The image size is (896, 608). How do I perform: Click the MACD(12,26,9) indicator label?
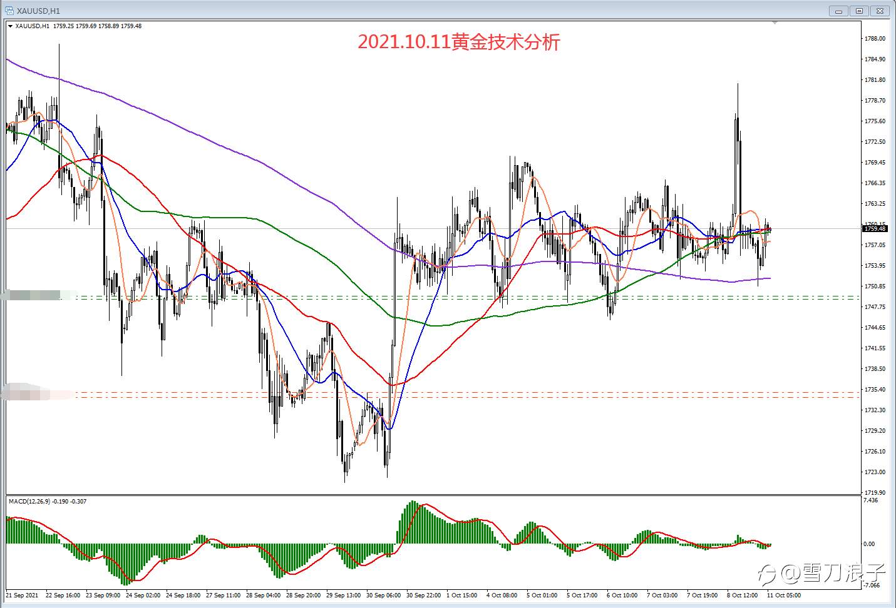(x=47, y=501)
